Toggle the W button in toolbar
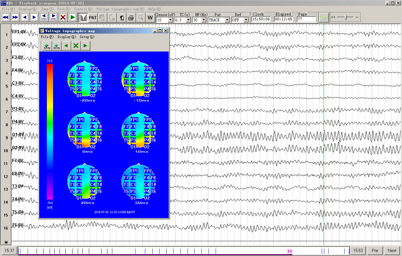The width and height of the screenshot is (402, 256). coord(150,18)
